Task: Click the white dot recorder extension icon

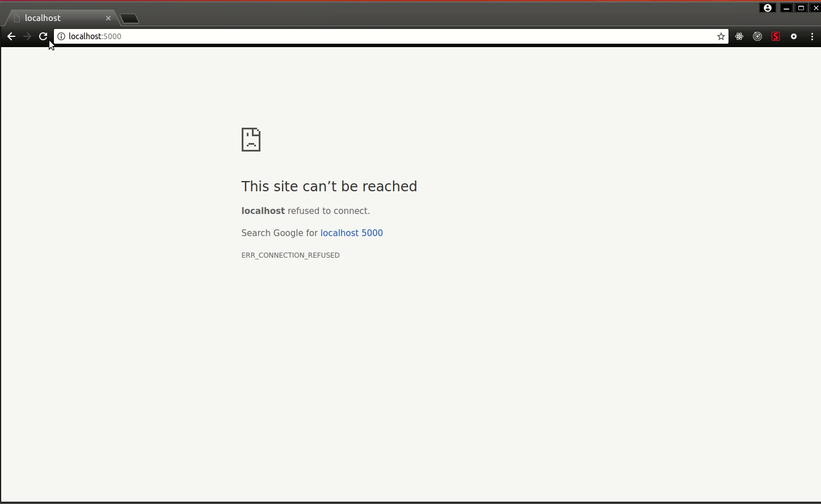Action: tap(794, 36)
